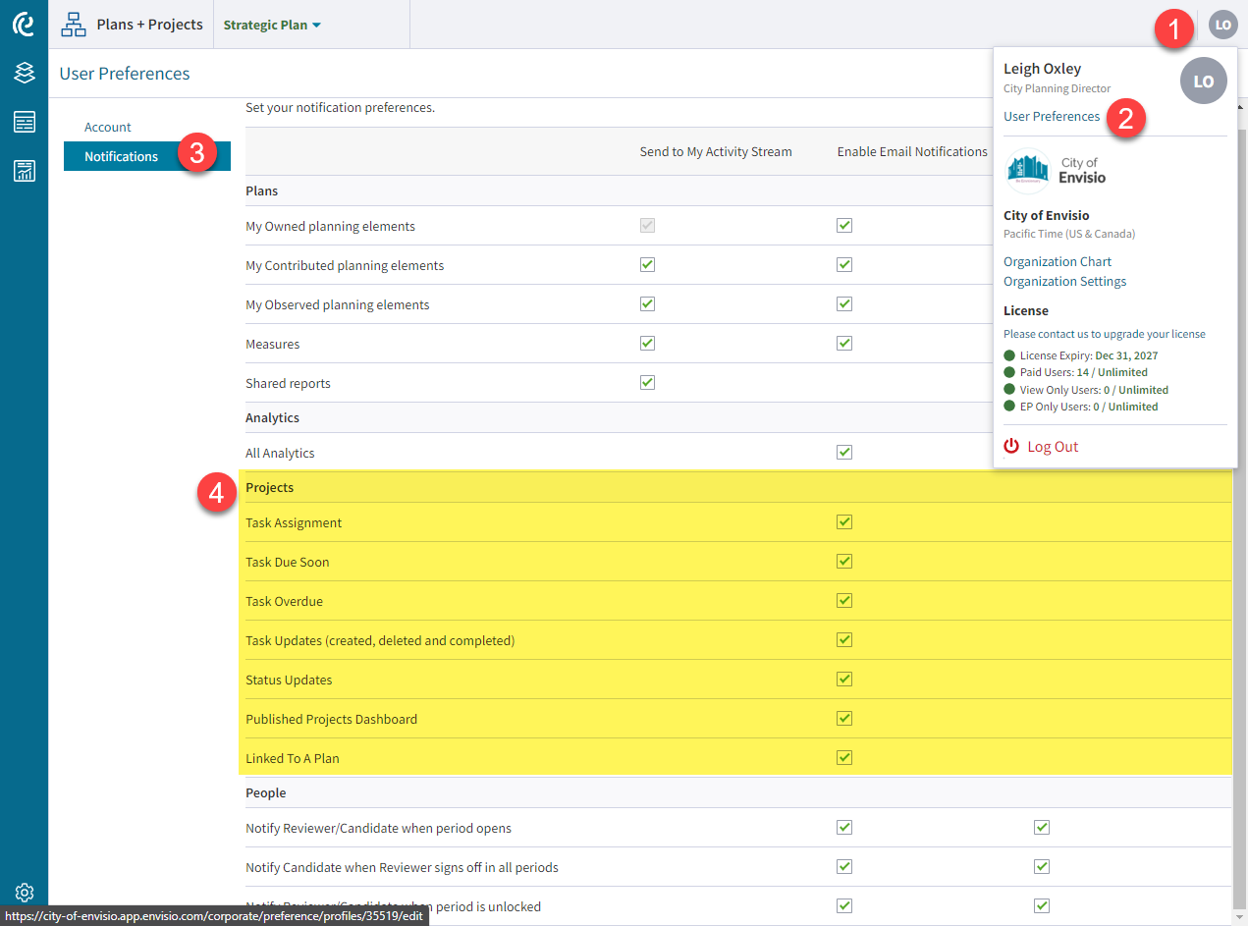Click the Plans + Projects hierarchy icon
This screenshot has width=1248, height=926.
[74, 24]
